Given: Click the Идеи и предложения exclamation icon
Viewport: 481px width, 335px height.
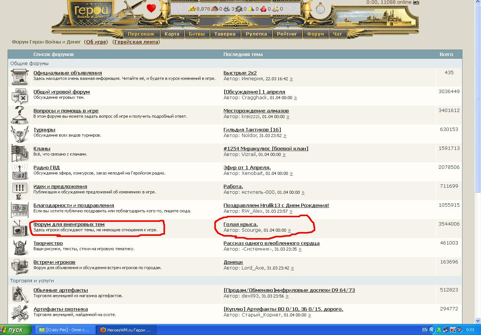Looking at the screenshot, I should coord(20,190).
